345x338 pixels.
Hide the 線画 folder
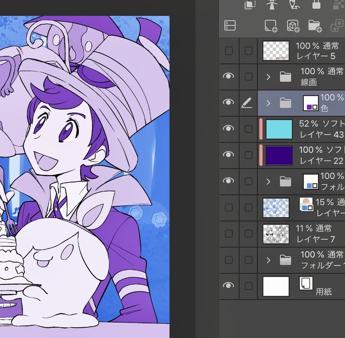click(229, 76)
